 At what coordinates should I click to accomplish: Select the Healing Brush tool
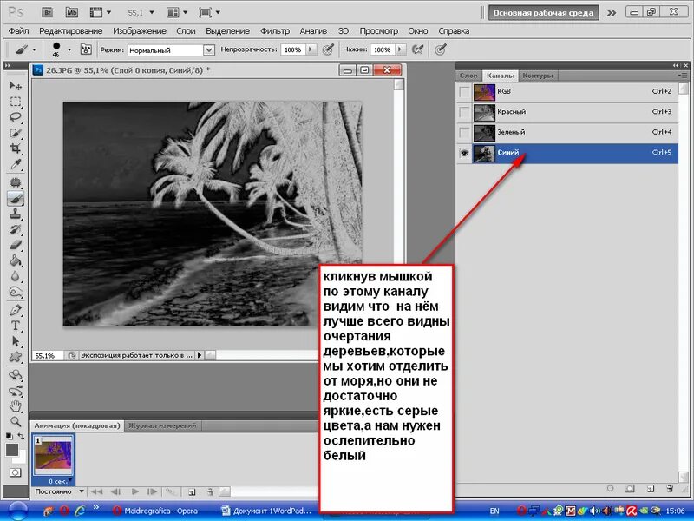coord(16,182)
